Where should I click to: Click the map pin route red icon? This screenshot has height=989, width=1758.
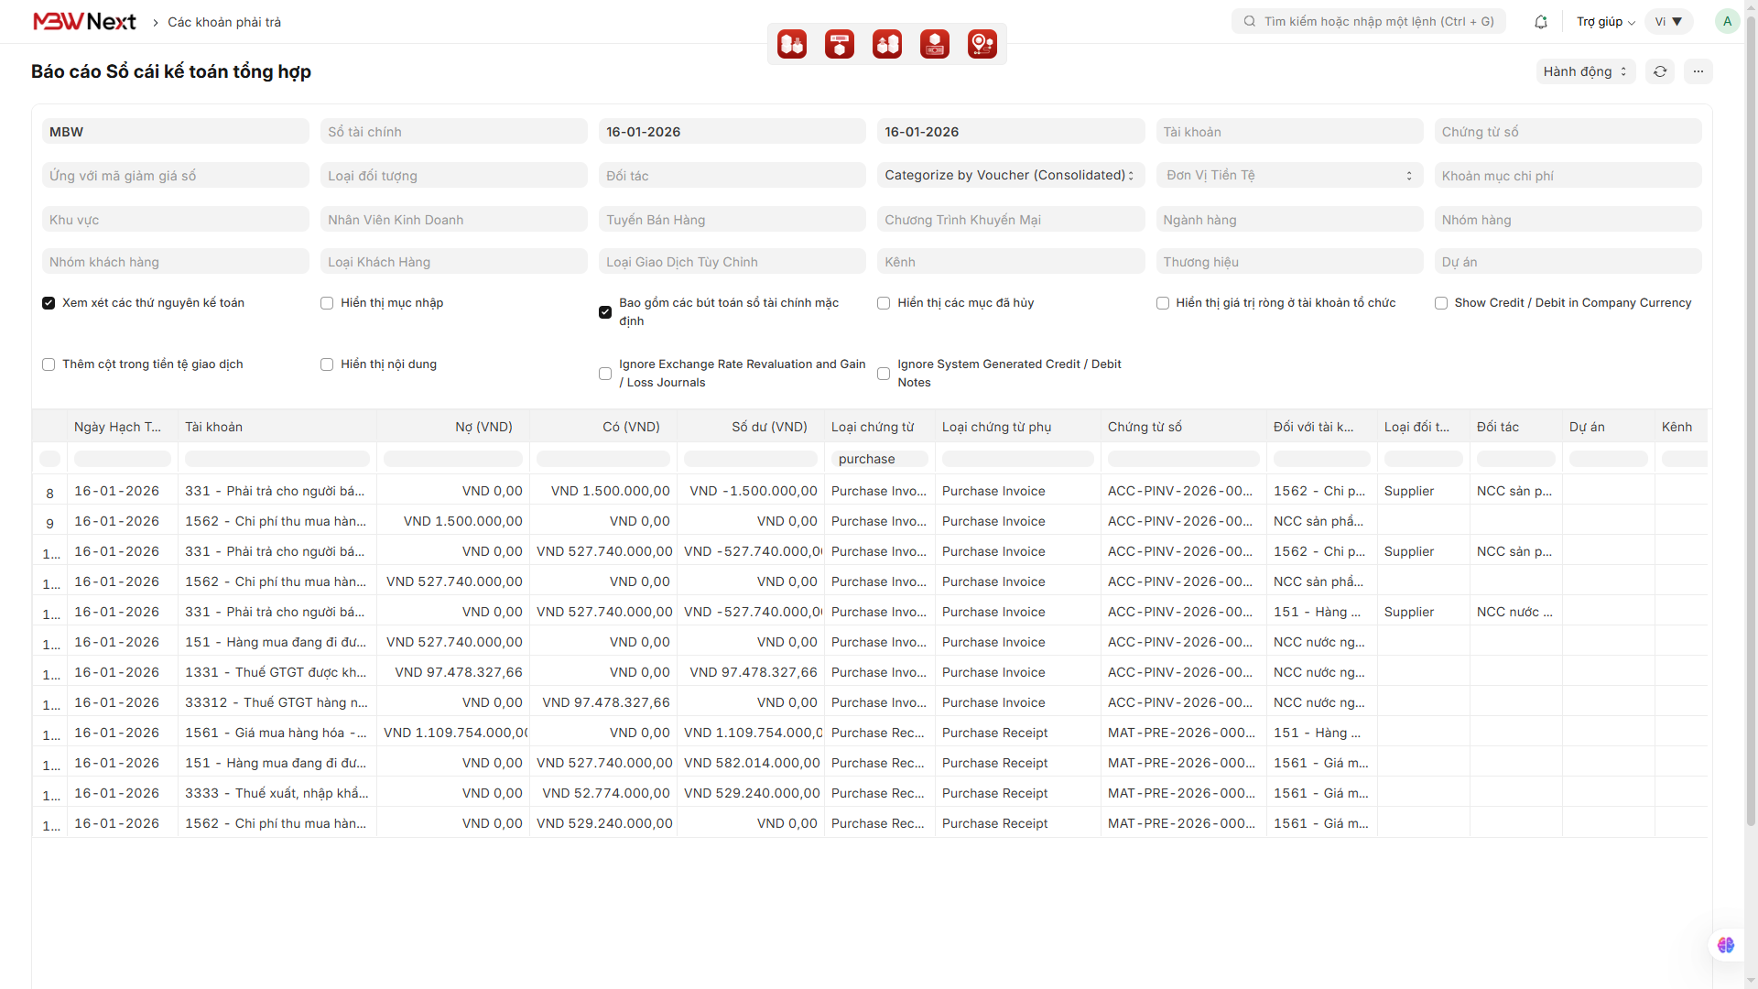pyautogui.click(x=982, y=44)
